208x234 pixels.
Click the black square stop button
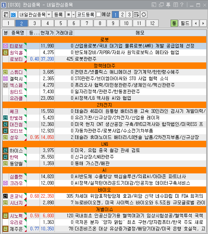69,15
